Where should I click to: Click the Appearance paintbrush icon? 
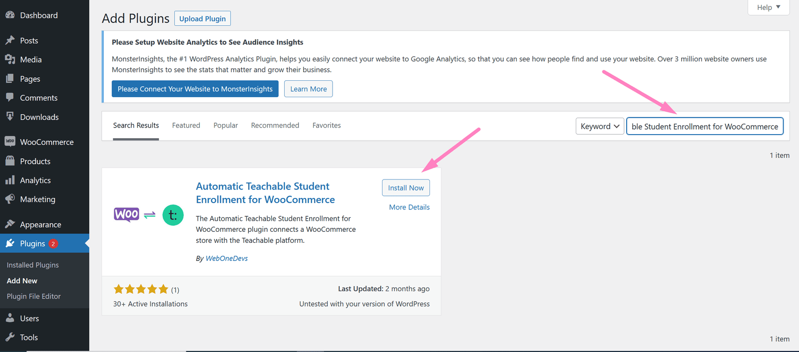(x=10, y=224)
